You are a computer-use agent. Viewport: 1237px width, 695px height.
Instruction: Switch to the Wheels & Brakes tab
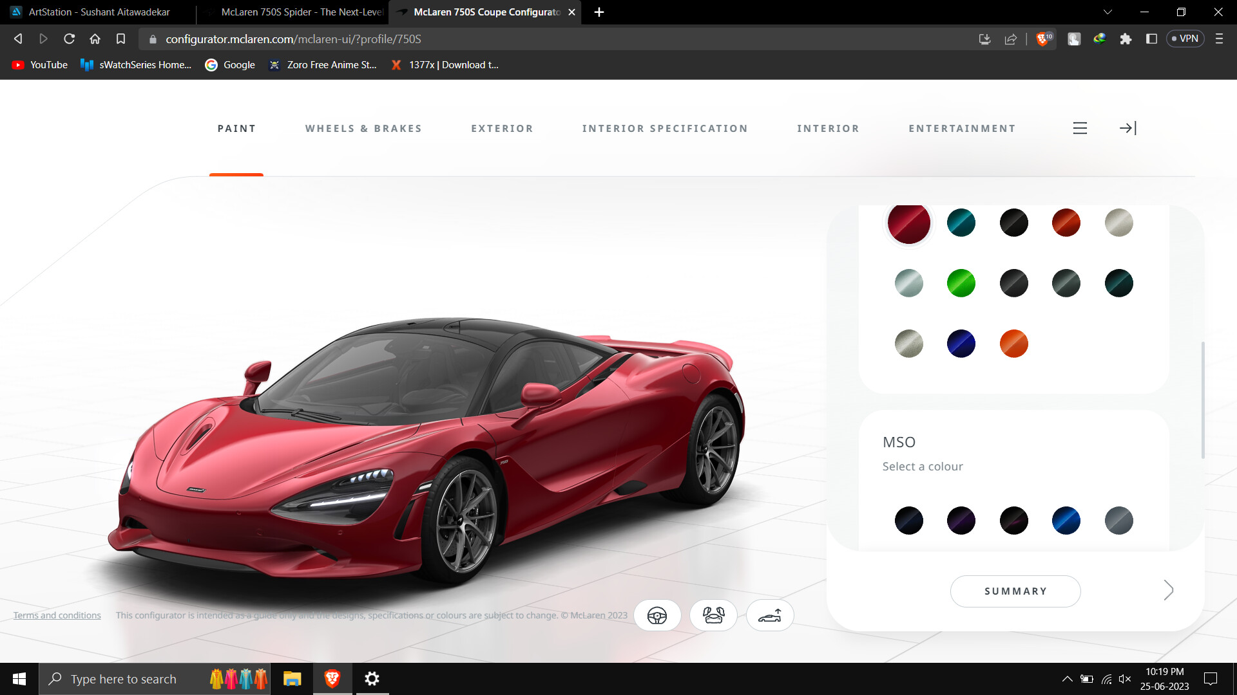(363, 128)
